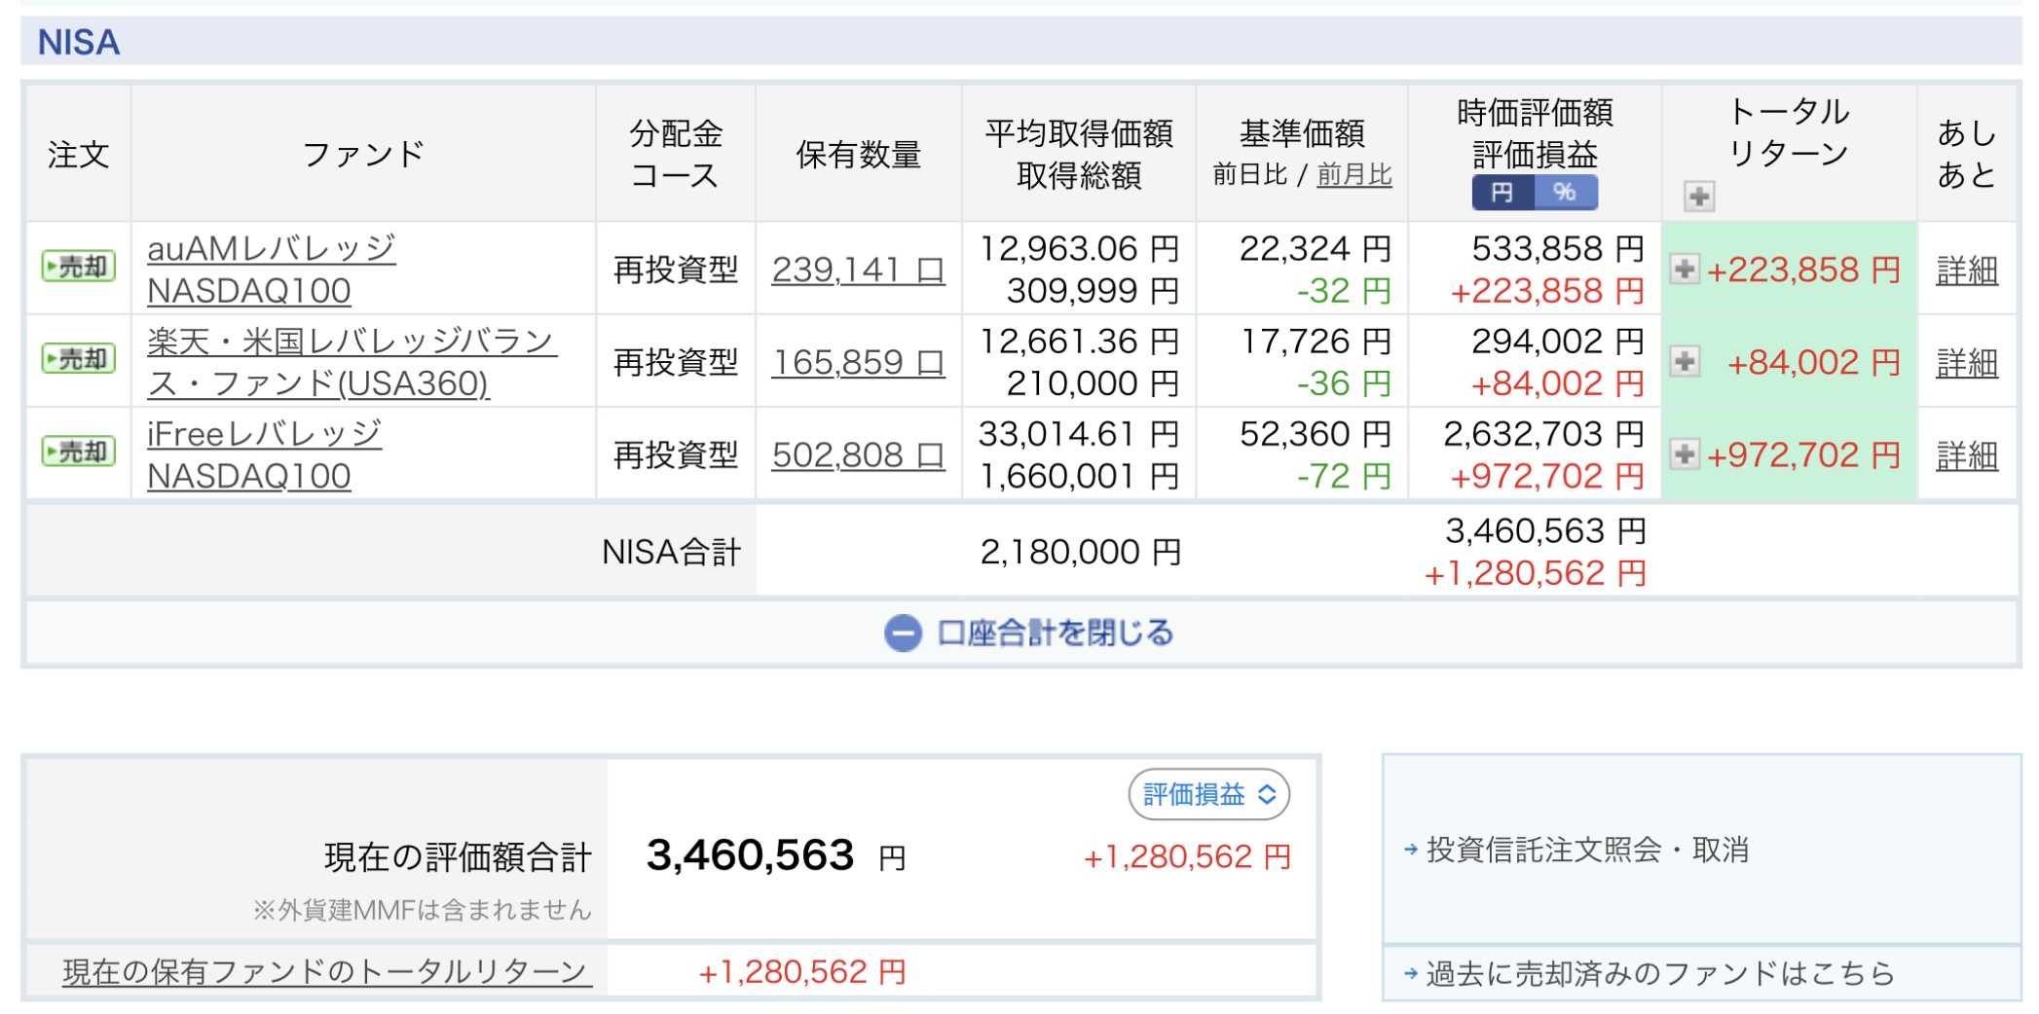Viewport: 2039px width, 1014px height.
Task: Expand total return details for iFree fund
Action: tap(1685, 453)
